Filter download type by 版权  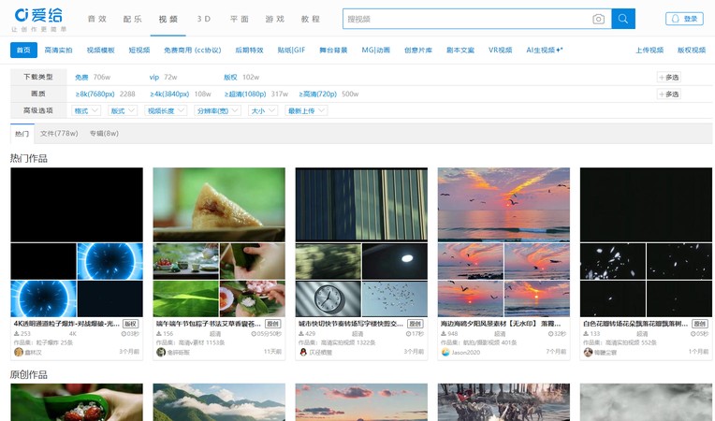(x=230, y=77)
